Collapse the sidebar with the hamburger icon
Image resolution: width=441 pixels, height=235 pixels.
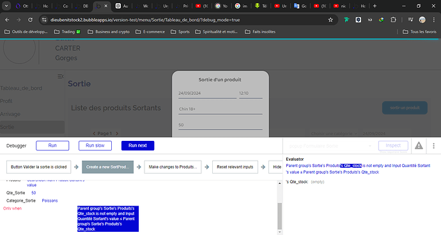(x=60, y=76)
